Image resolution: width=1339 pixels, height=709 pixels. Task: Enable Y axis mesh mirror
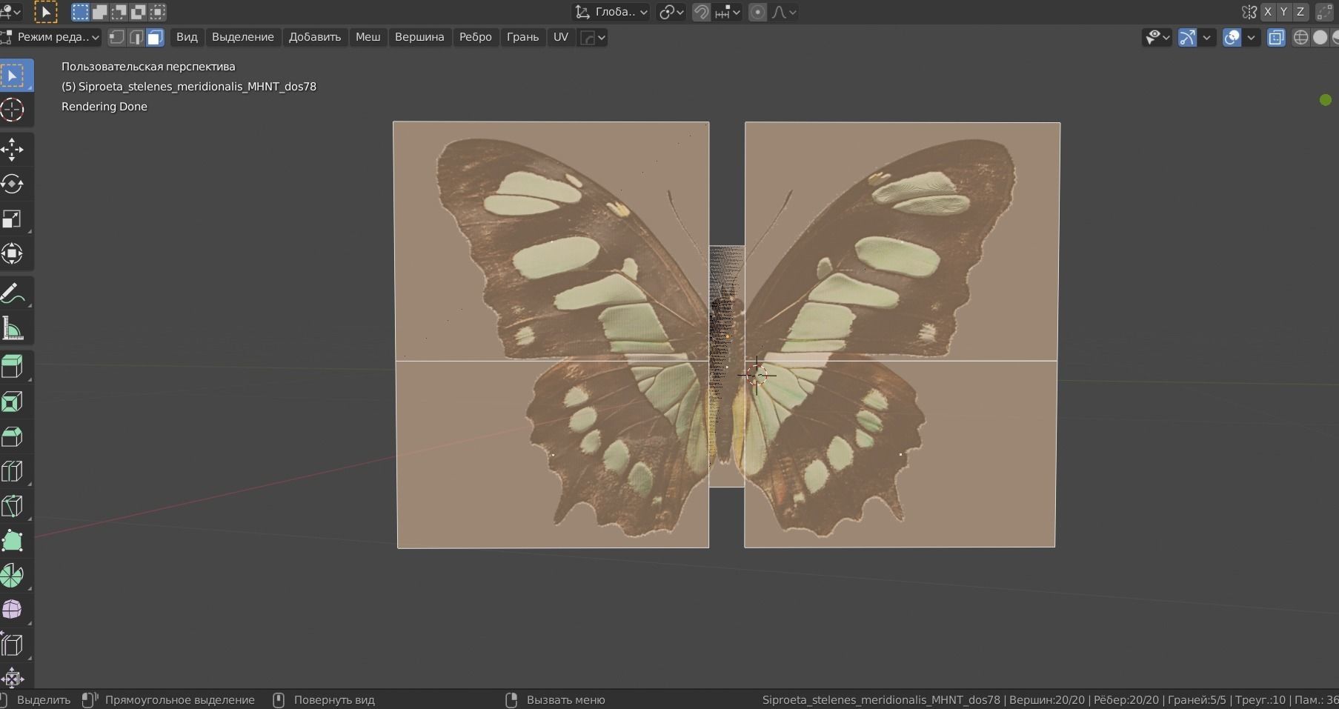click(1284, 12)
